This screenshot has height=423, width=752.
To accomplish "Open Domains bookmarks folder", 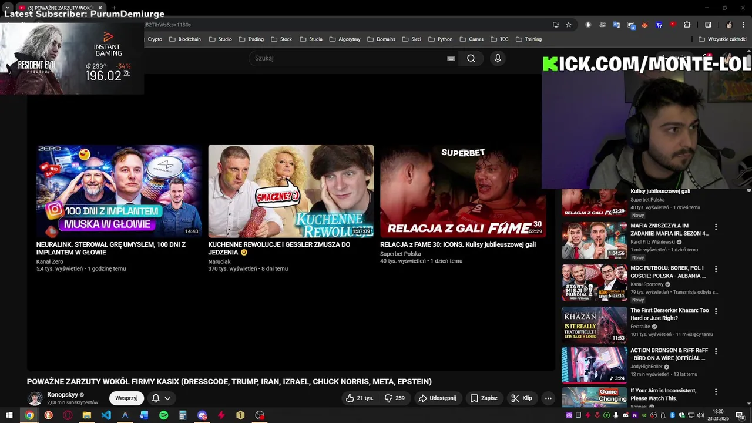I will coord(381,39).
